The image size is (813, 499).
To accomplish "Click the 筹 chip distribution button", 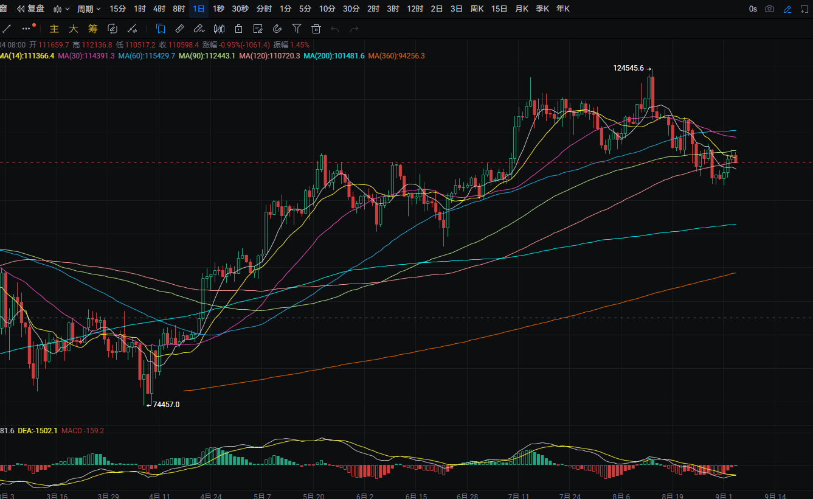I will click(x=92, y=29).
